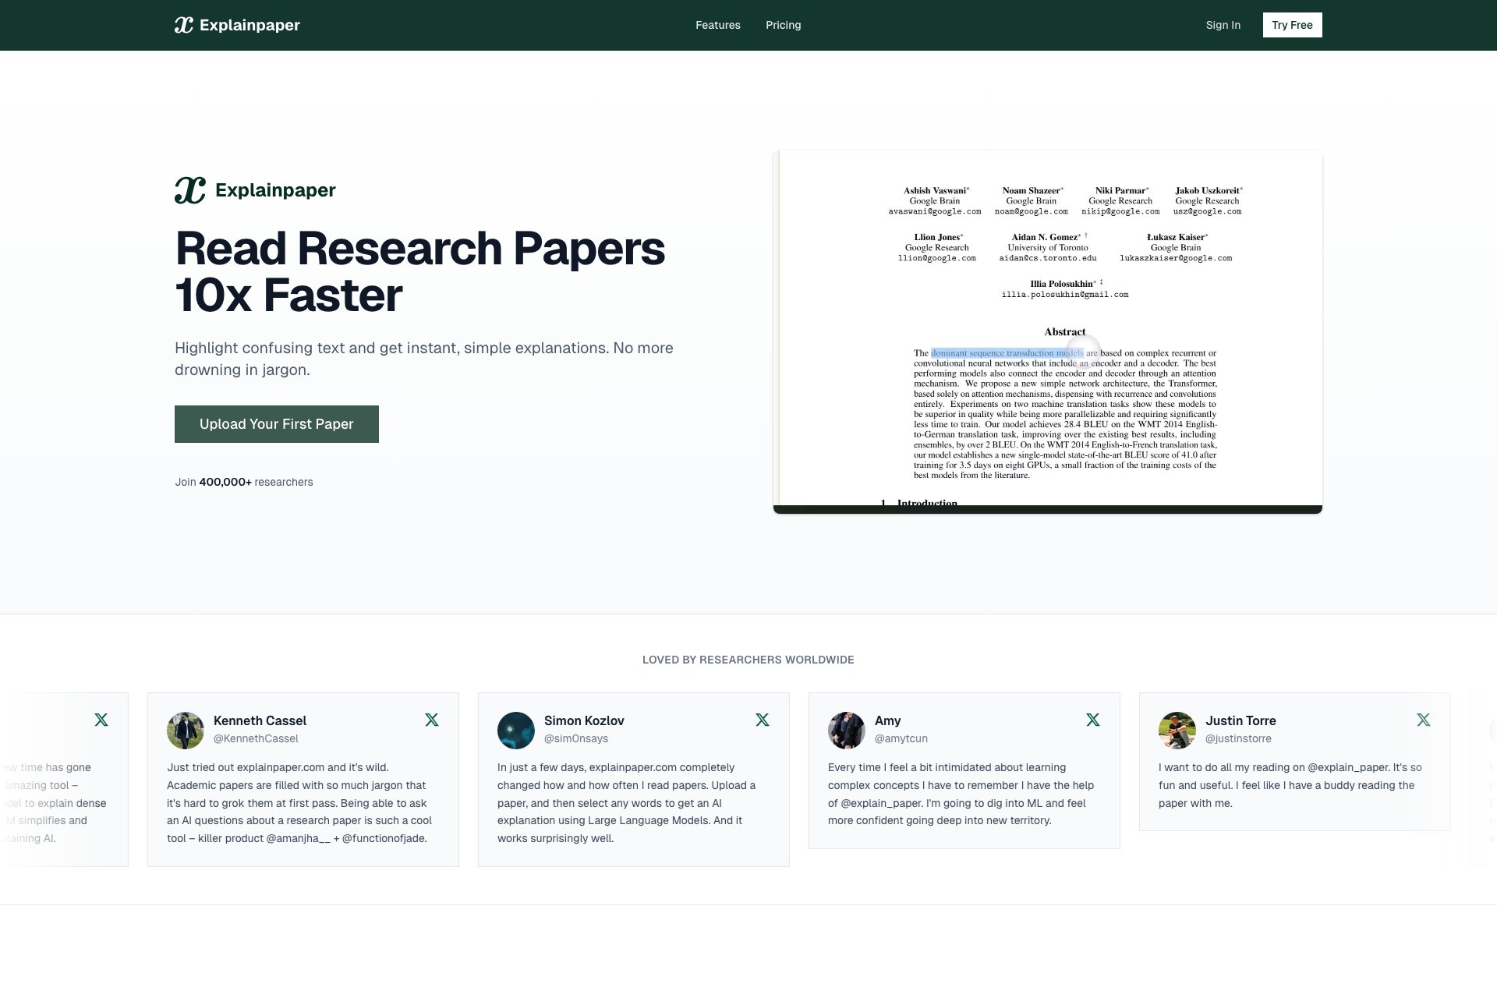Screen dimensions: 1497x998
Task: Click the X icon on the leftmost partial testimonial card
Action: coord(101,720)
